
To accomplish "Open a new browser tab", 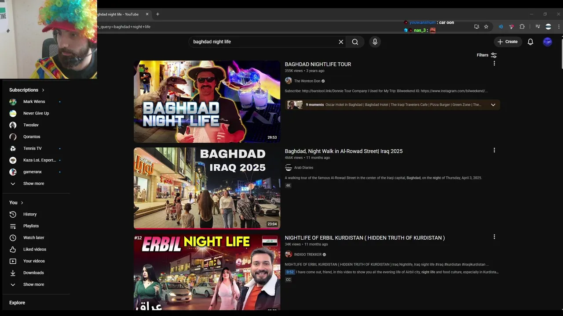I will coord(157,14).
